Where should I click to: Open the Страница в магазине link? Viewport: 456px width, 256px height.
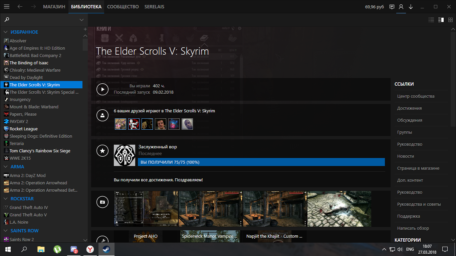418,168
